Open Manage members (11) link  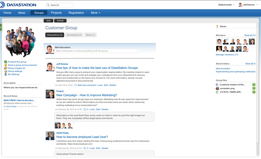pos(227,55)
